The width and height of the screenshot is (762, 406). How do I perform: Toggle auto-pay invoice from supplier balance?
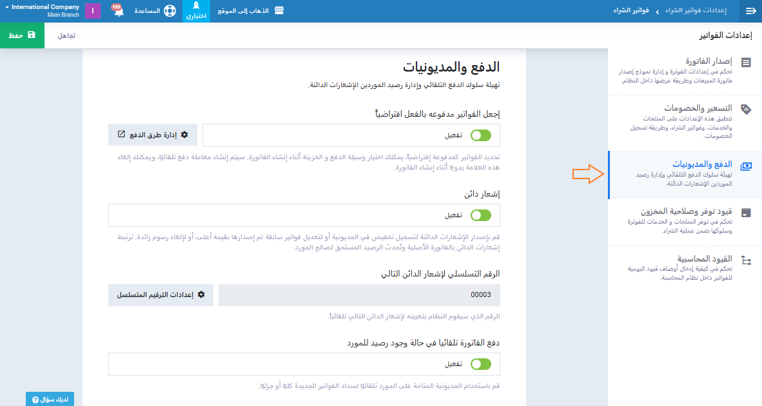pos(480,364)
